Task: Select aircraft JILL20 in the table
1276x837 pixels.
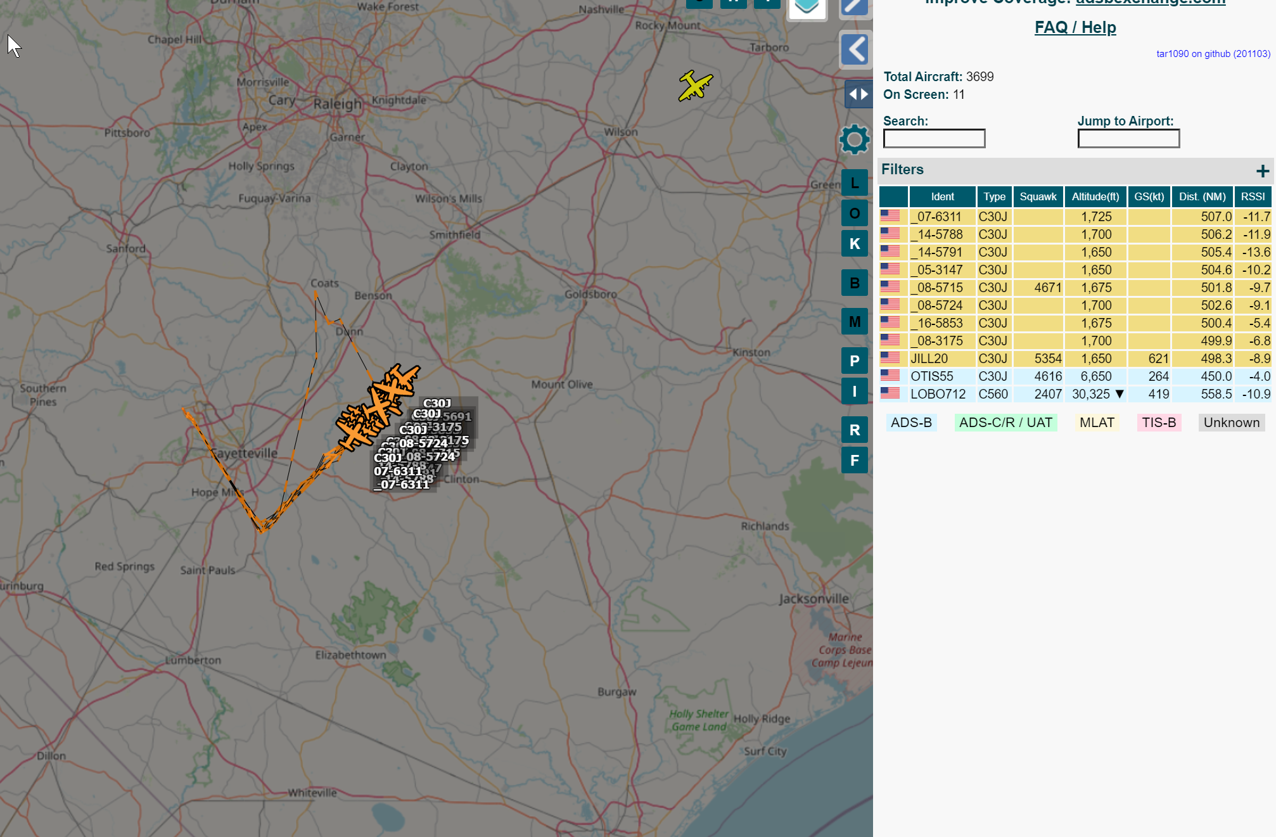Action: 1075,359
